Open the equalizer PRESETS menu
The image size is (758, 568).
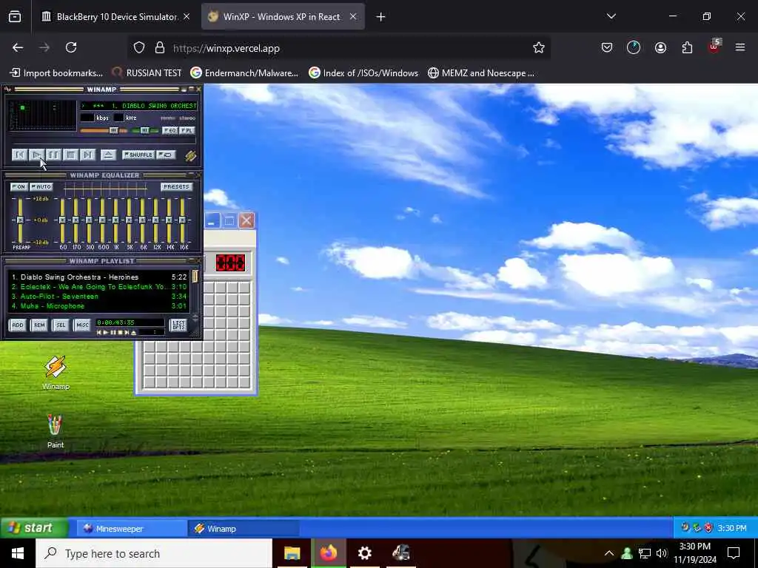(x=176, y=186)
